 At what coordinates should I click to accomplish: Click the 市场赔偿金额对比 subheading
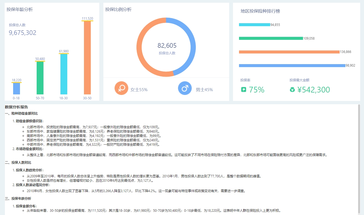pos(29,149)
